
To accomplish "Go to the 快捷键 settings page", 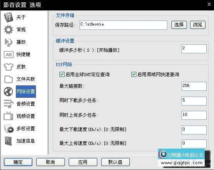I will click(x=23, y=54).
